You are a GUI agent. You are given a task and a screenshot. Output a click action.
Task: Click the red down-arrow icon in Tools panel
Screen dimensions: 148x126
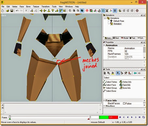coord(130,73)
